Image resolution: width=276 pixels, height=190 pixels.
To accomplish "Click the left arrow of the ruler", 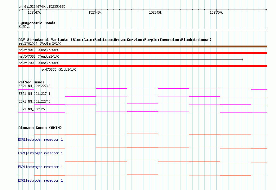I will pyautogui.click(x=19, y=10).
